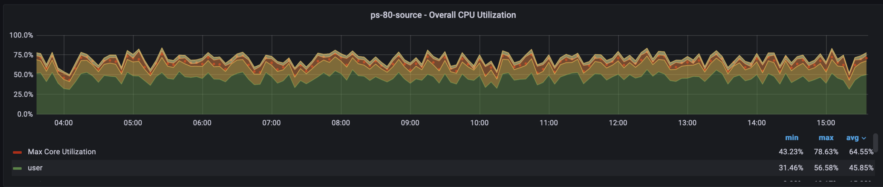The width and height of the screenshot is (883, 187).
Task: Click the 64.55% avg value
Action: pos(861,152)
